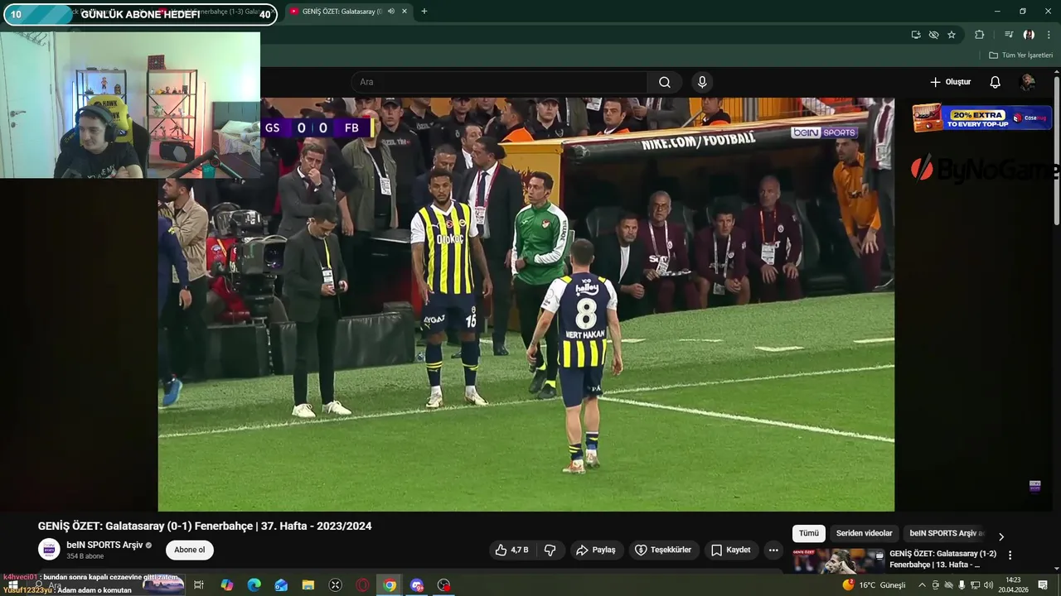Image resolution: width=1061 pixels, height=596 pixels.
Task: Open the Chrome profile avatar
Action: [1029, 35]
